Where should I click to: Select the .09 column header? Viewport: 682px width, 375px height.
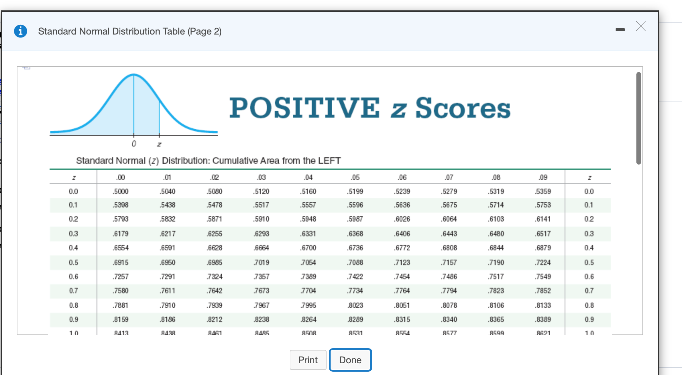[543, 177]
